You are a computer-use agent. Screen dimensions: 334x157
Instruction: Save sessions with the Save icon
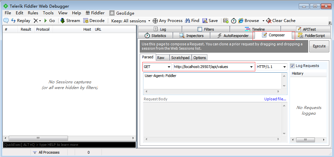point(210,21)
